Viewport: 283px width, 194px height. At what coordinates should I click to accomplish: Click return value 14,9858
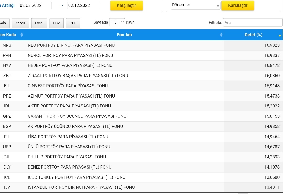coord(272,126)
